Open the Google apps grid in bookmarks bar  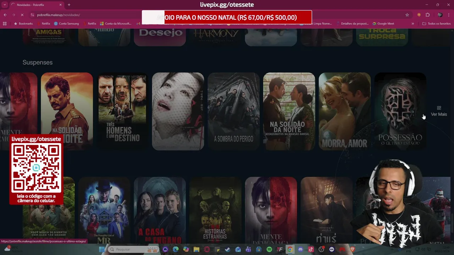5,24
